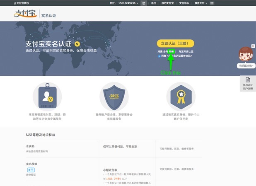Click the customer service avatar mascot
The height and width of the screenshot is (186, 256).
pyautogui.click(x=246, y=54)
